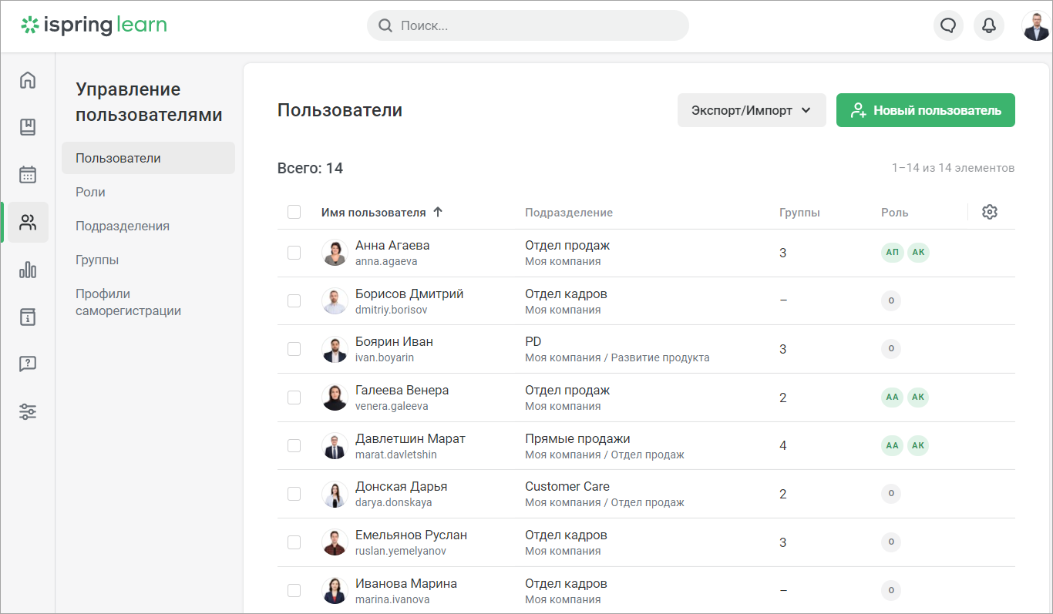This screenshot has width=1053, height=614.
Task: Sort by Имя пользователя column header
Action: click(373, 212)
